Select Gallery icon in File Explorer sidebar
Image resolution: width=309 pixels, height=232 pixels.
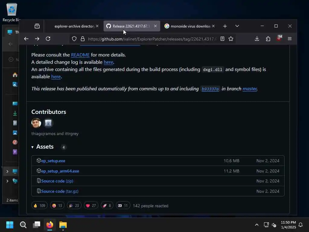tap(15, 84)
